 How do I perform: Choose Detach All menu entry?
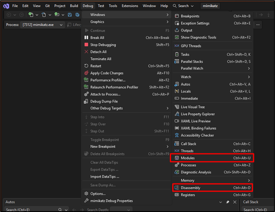click(x=126, y=52)
